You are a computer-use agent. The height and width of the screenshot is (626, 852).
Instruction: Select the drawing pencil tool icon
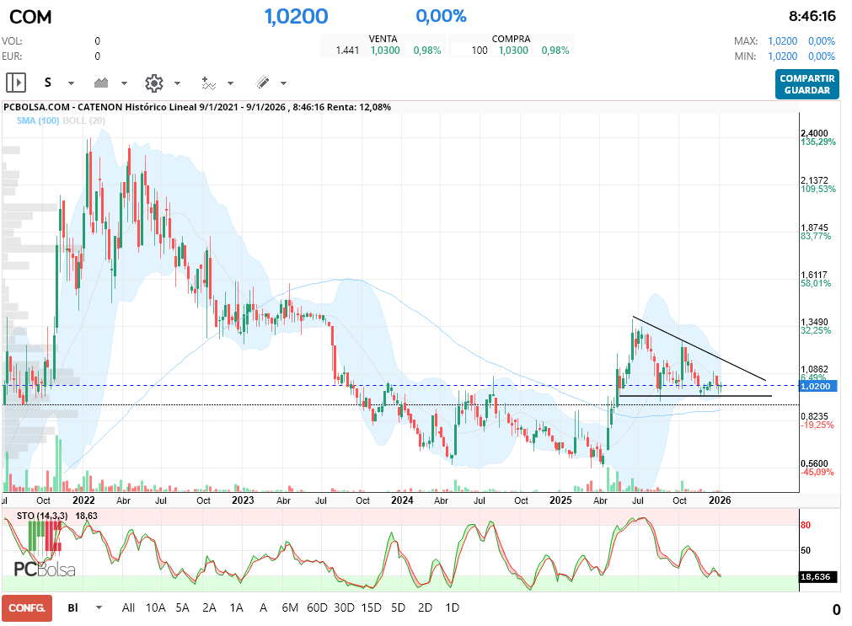262,83
